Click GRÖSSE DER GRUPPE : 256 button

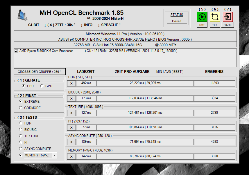[40, 72]
